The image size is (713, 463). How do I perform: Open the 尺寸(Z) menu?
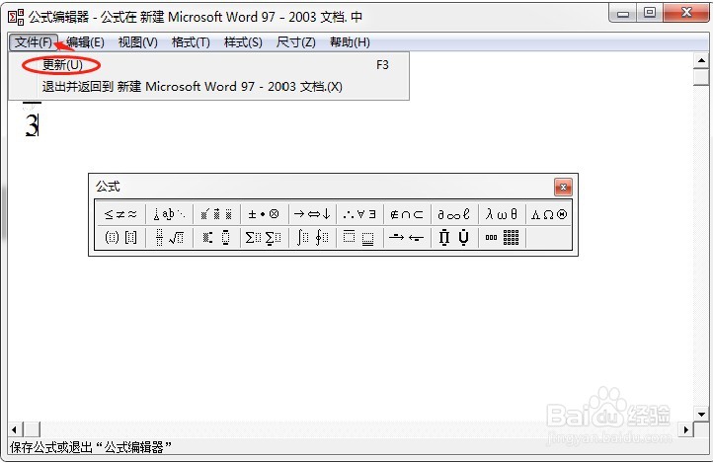pyautogui.click(x=295, y=42)
